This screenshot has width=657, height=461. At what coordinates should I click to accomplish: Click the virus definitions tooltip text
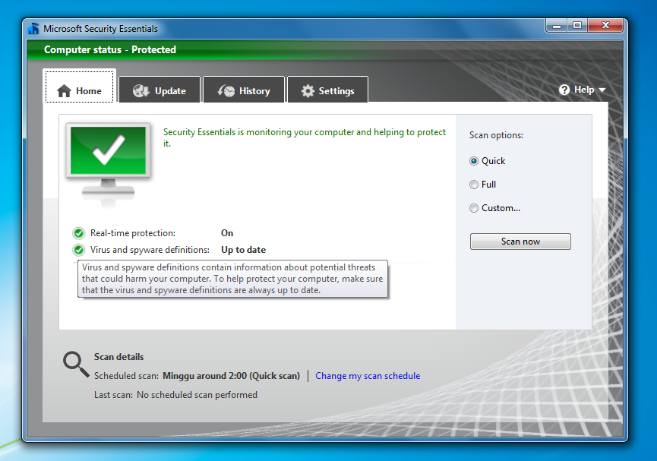[x=232, y=279]
